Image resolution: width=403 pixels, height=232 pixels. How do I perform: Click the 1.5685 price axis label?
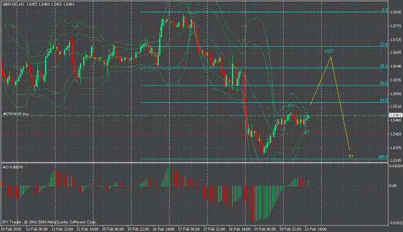(x=395, y=52)
